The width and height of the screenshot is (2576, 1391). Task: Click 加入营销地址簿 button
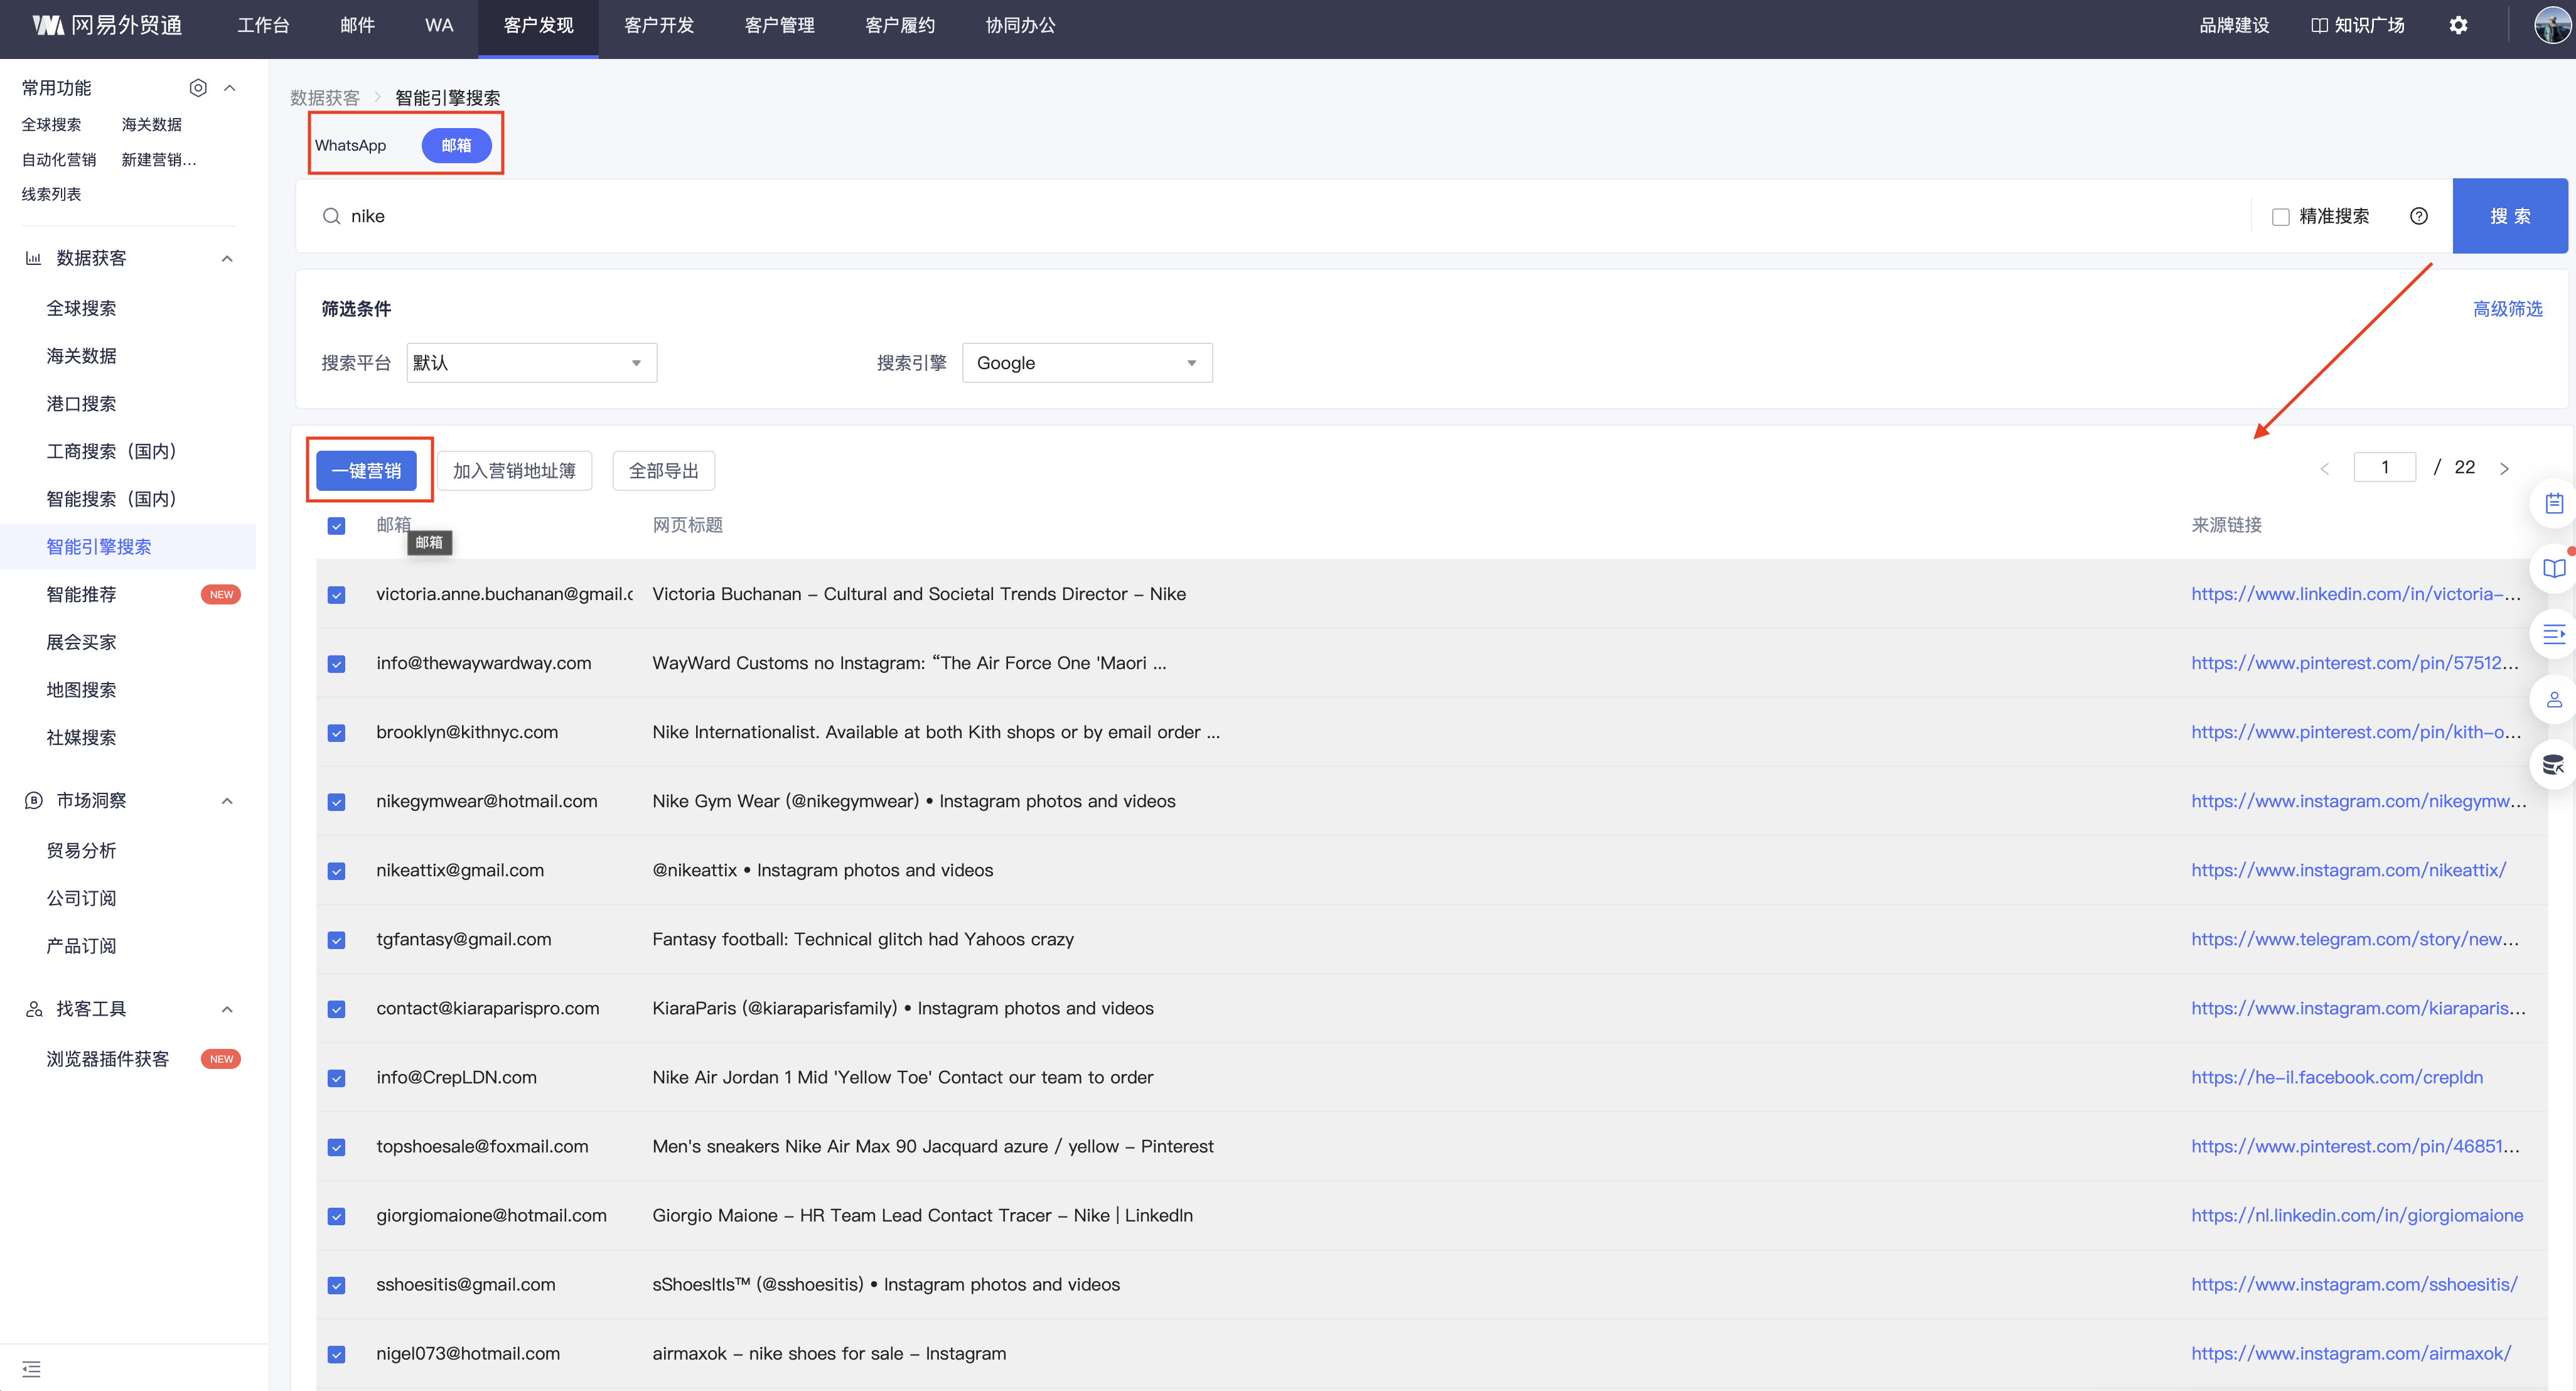(x=514, y=471)
